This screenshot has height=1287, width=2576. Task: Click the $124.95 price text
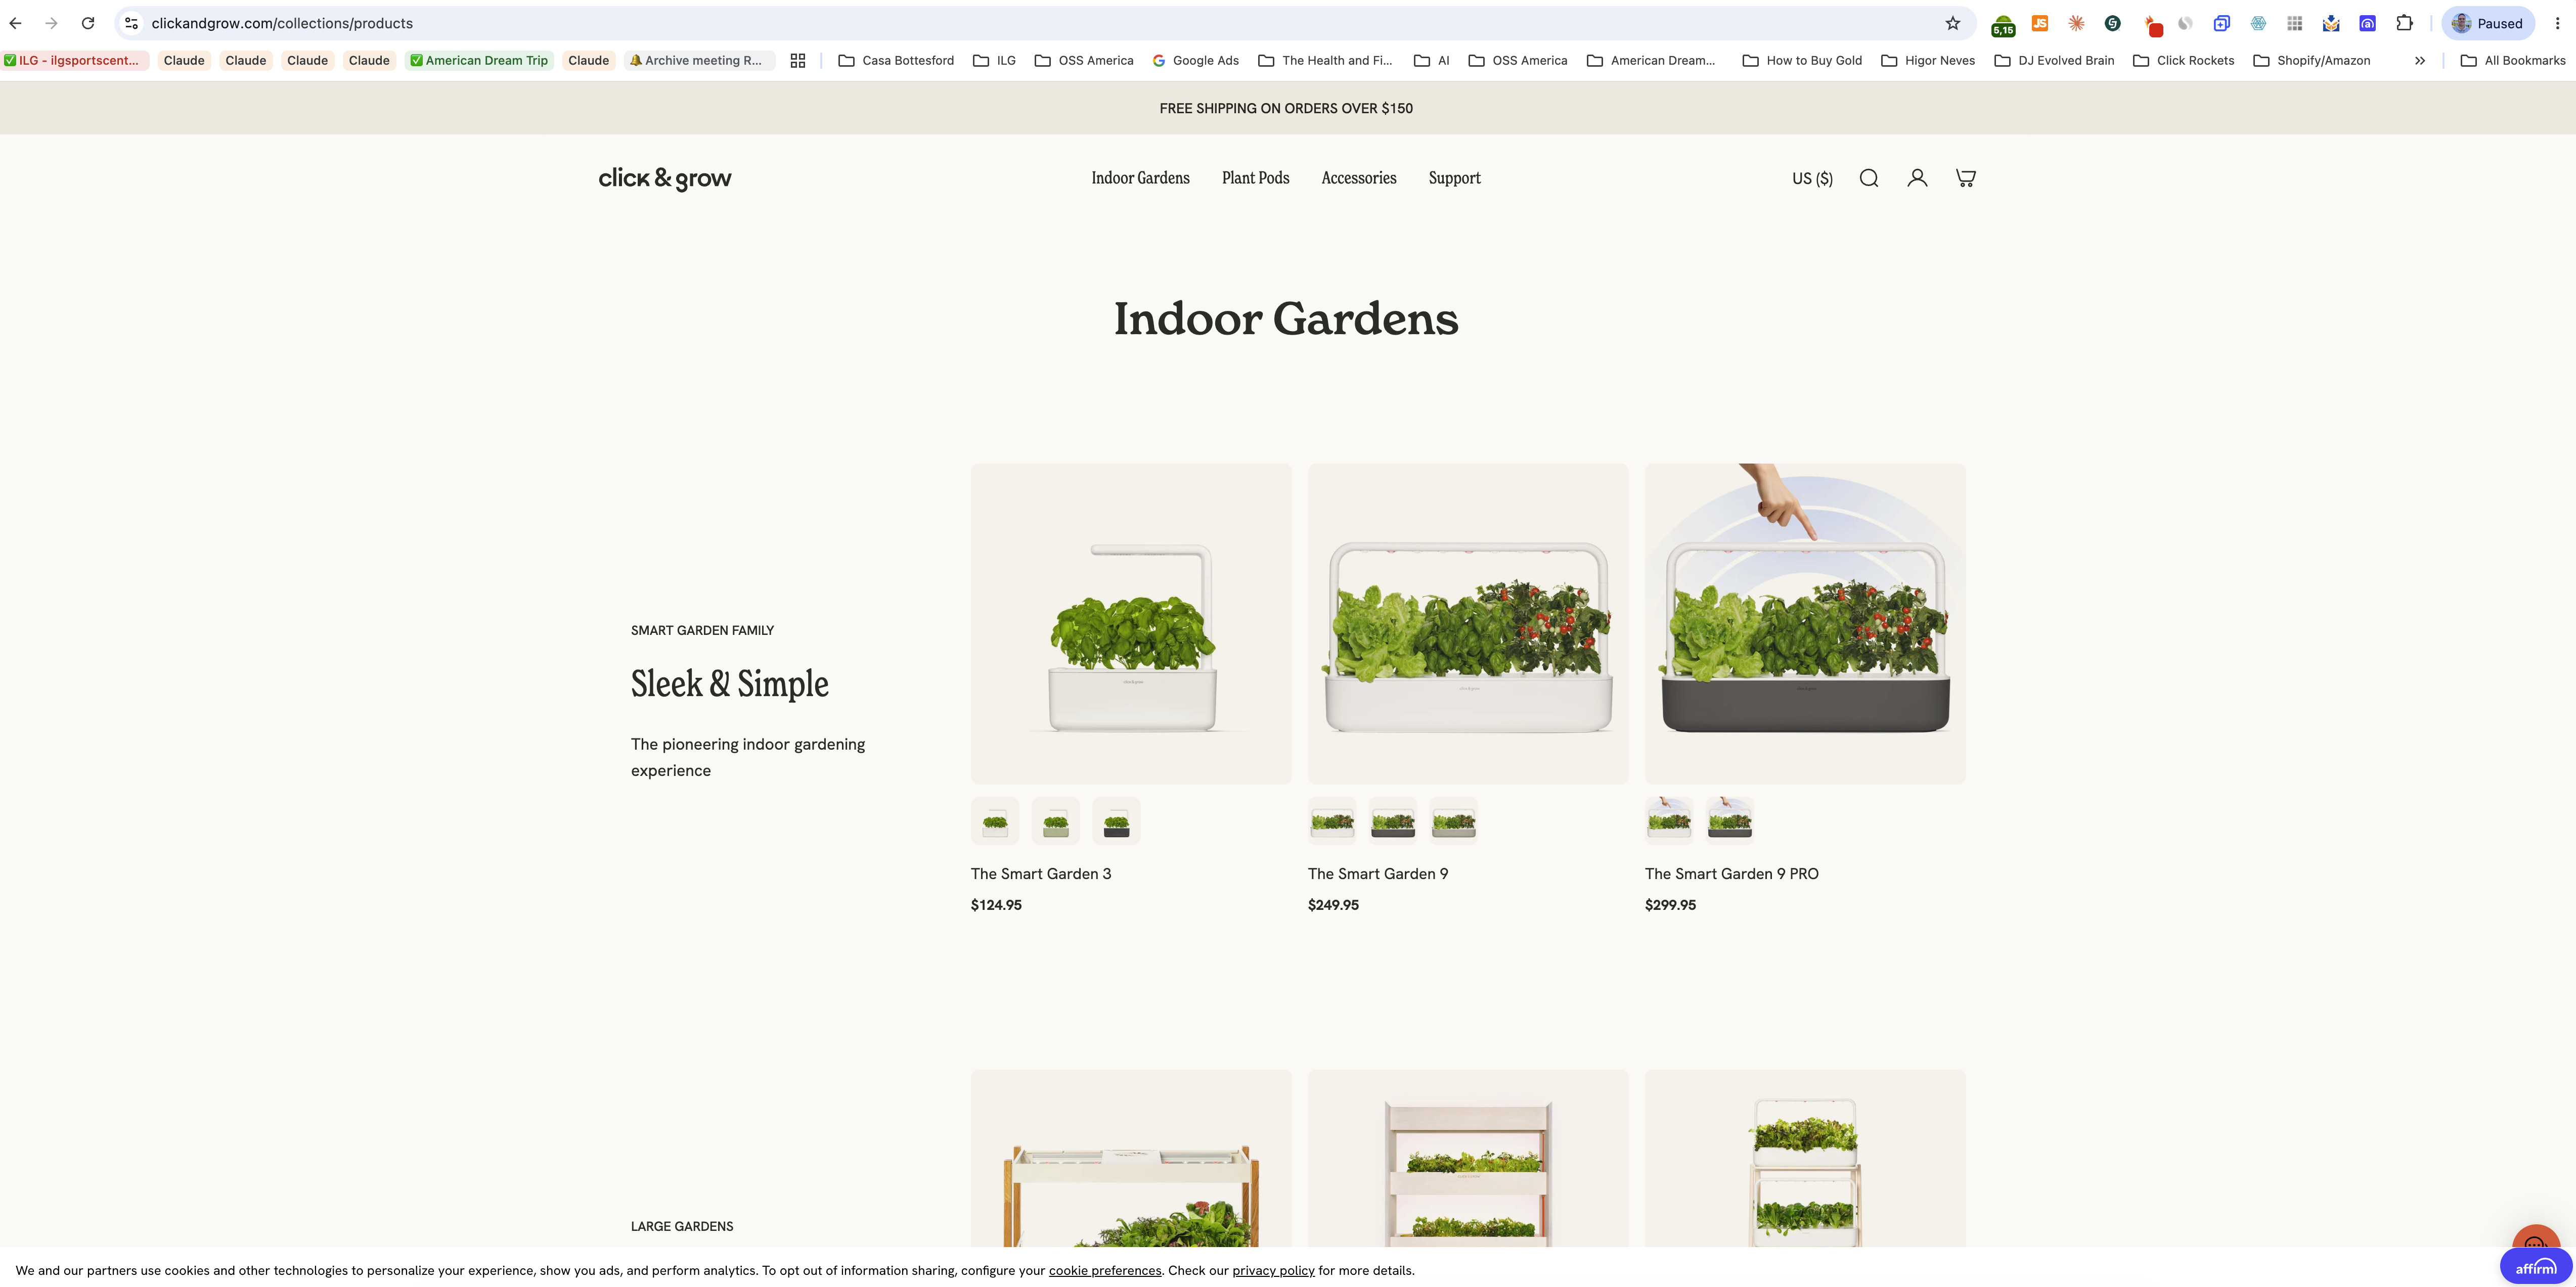coord(996,905)
